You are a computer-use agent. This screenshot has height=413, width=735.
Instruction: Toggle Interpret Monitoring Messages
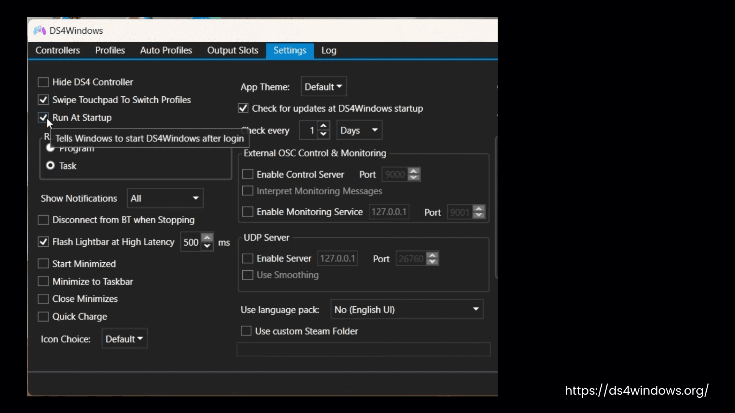248,191
